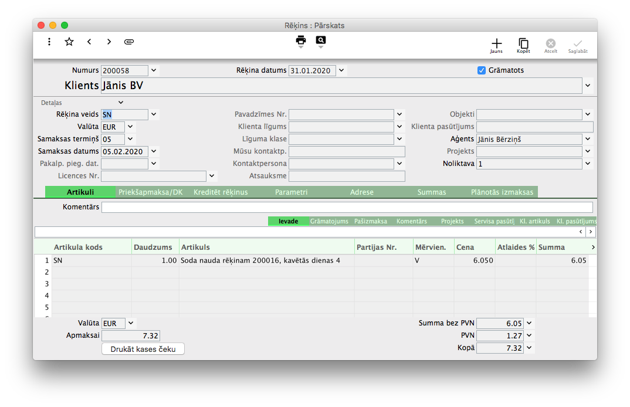630x407 pixels.
Task: Duplicate invoice using Kopēt icon
Action: point(523,45)
